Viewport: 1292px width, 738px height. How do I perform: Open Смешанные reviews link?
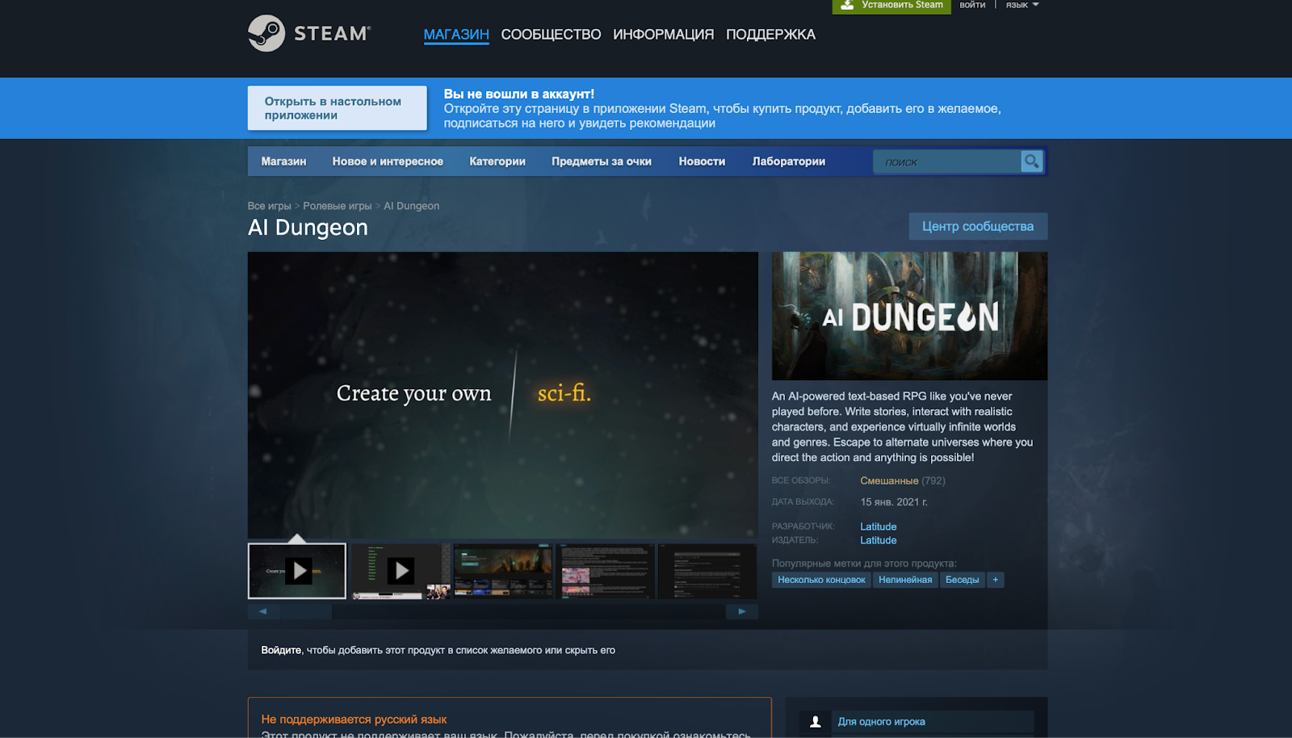point(889,480)
